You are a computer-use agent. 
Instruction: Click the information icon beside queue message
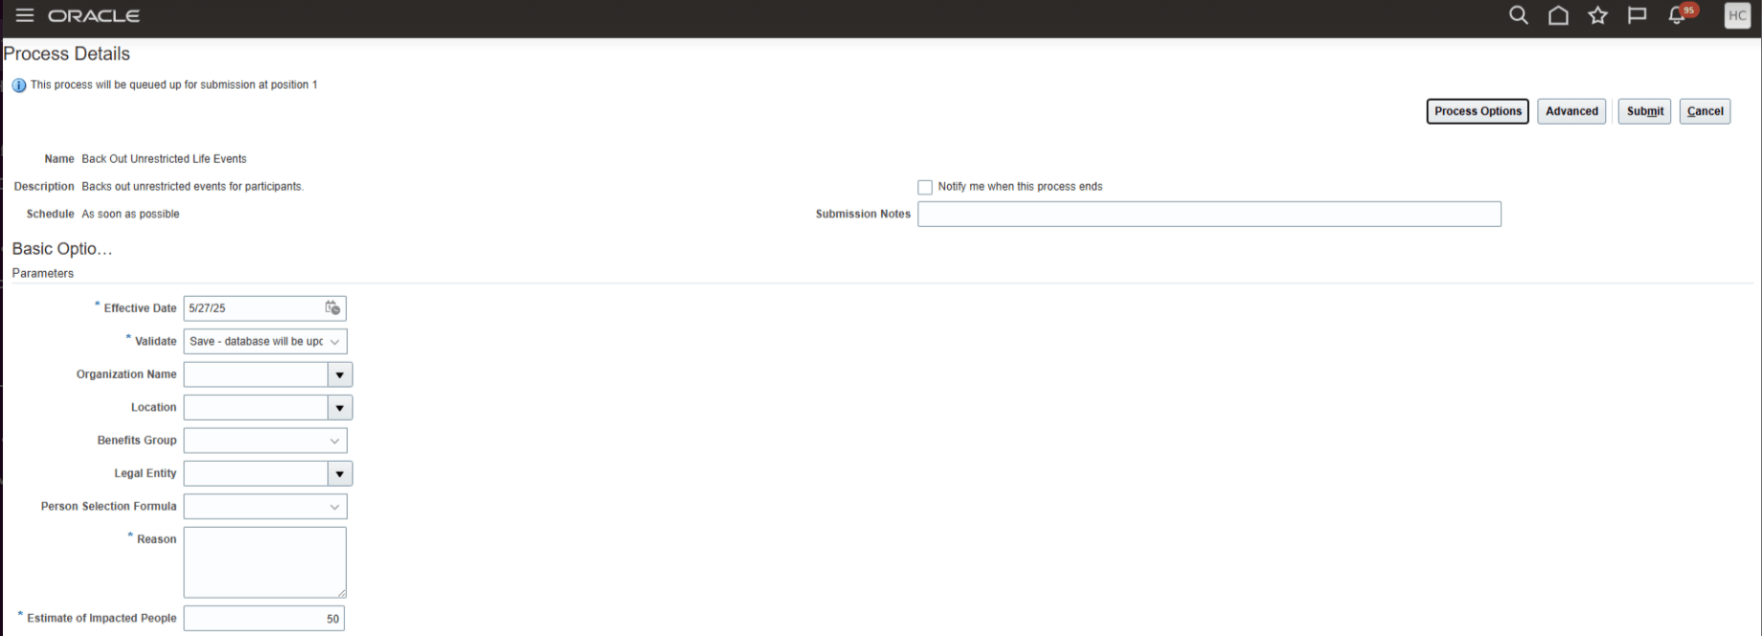click(x=19, y=85)
